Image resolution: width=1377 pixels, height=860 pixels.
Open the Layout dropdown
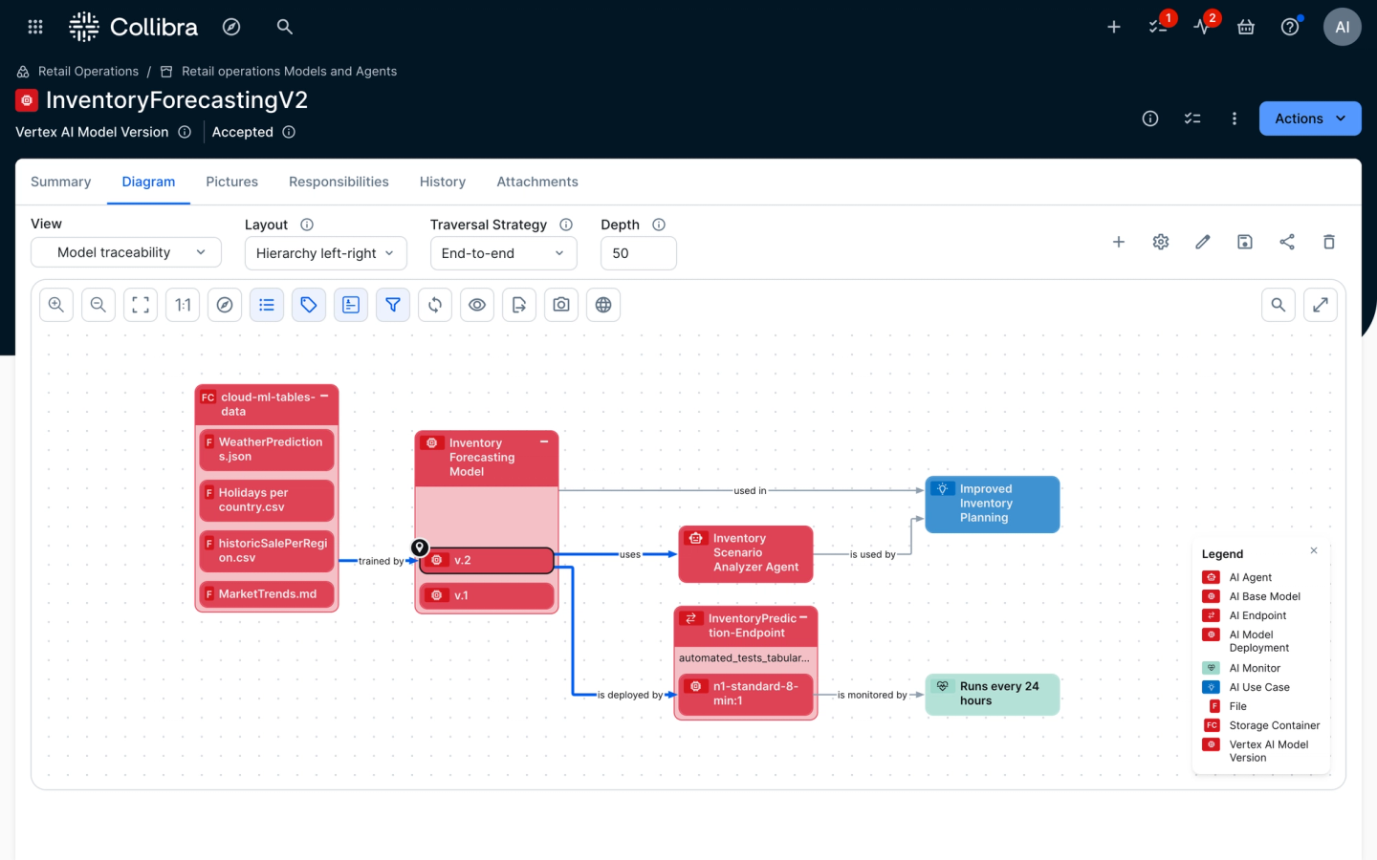325,253
